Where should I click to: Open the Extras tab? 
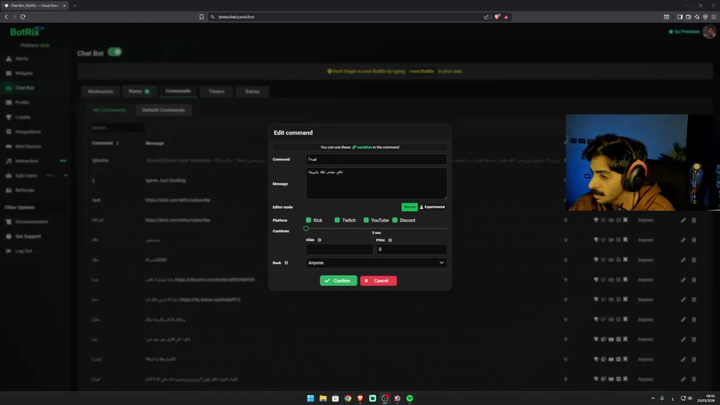[x=252, y=91]
